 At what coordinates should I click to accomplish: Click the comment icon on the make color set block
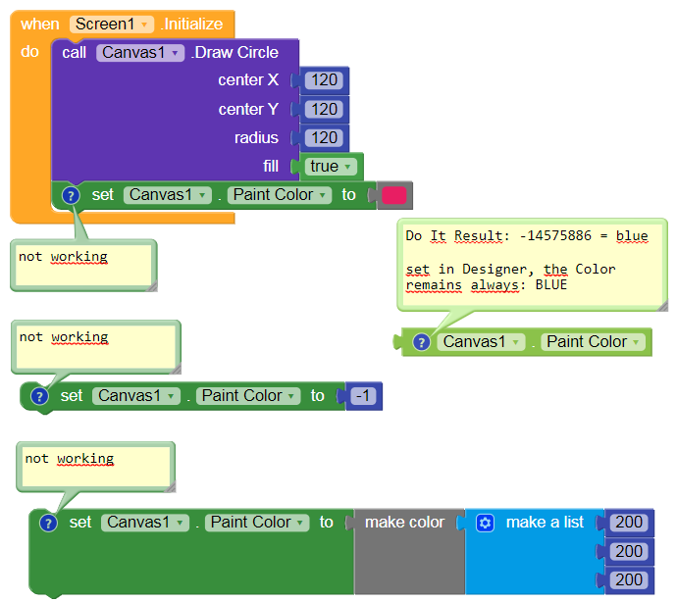(x=48, y=523)
